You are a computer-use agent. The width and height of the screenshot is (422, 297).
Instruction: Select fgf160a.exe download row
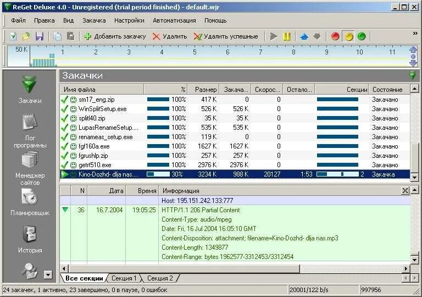[x=235, y=146]
